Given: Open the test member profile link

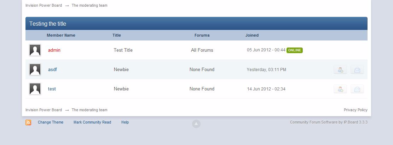Looking at the screenshot, I should tap(52, 89).
